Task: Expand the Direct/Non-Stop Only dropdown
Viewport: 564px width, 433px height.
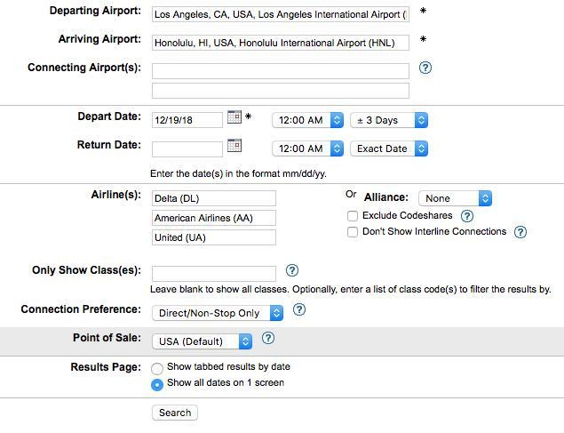Action: click(x=218, y=313)
